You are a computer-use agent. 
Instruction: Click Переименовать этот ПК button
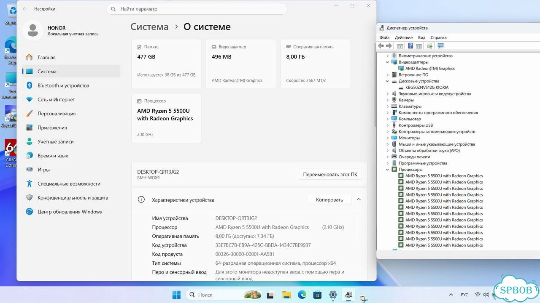click(330, 174)
